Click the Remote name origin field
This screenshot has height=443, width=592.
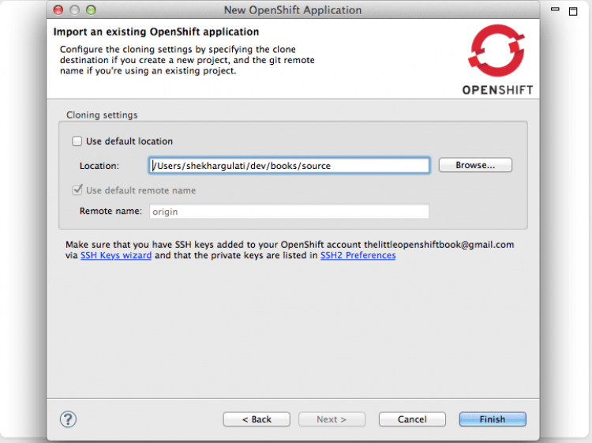coord(289,212)
